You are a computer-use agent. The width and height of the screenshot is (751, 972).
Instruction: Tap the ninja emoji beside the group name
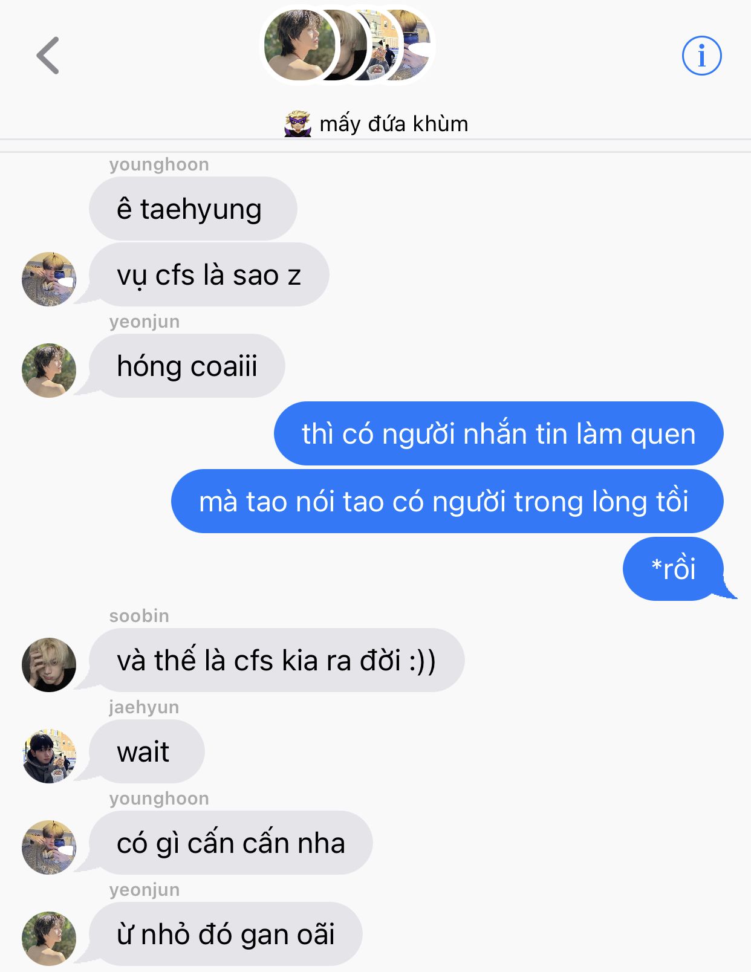[x=297, y=124]
